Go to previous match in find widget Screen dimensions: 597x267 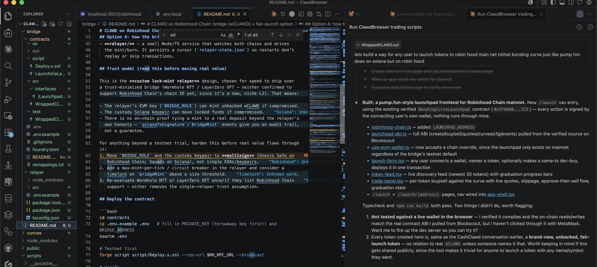tap(272, 35)
